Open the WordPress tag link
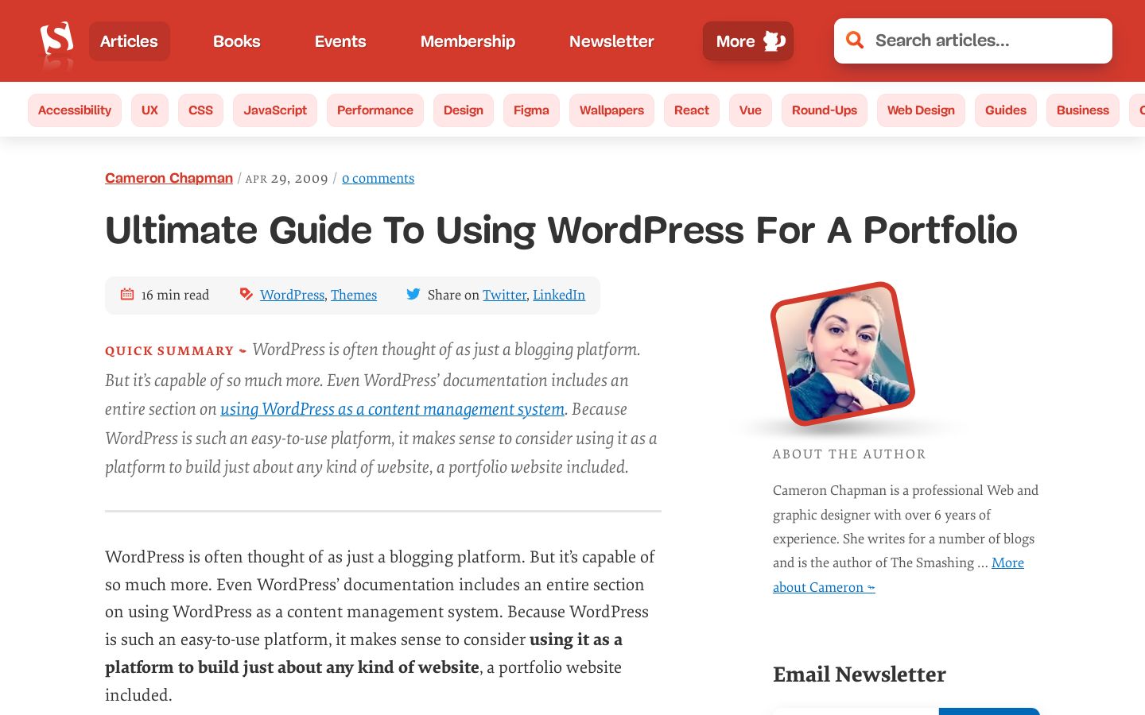This screenshot has width=1145, height=715. point(292,295)
